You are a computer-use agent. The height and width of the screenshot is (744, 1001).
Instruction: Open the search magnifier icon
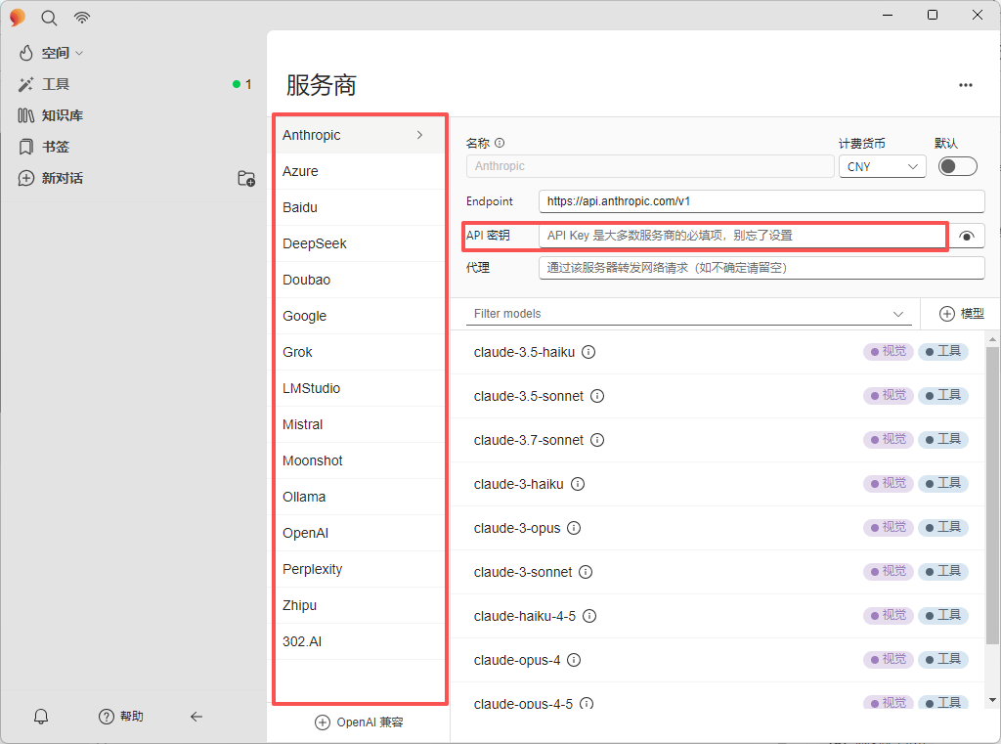click(x=49, y=18)
